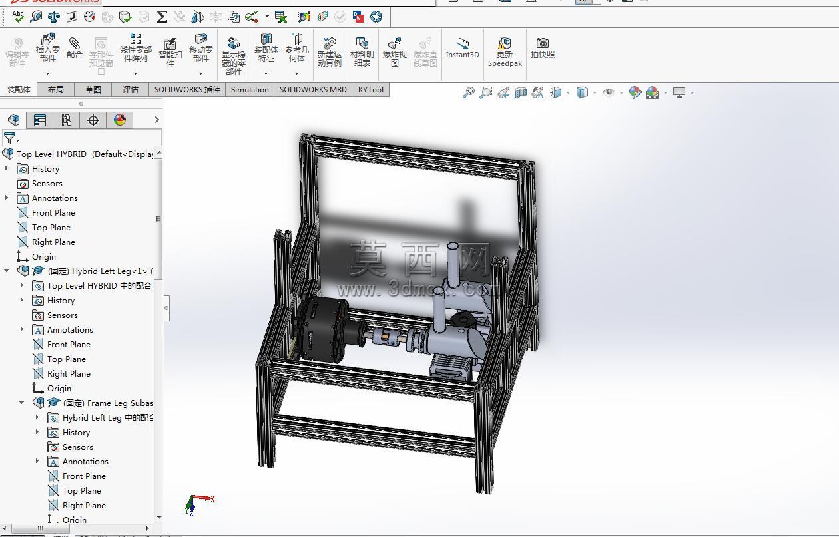Select the Zoom to Fit magnifier icon
The image size is (839, 537).
point(469,92)
